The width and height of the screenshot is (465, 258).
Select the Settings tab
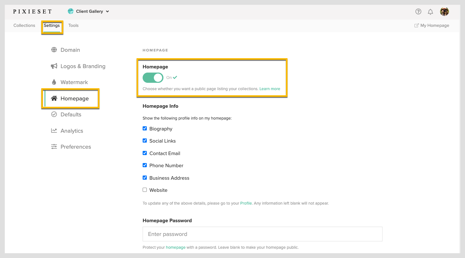pyautogui.click(x=52, y=26)
